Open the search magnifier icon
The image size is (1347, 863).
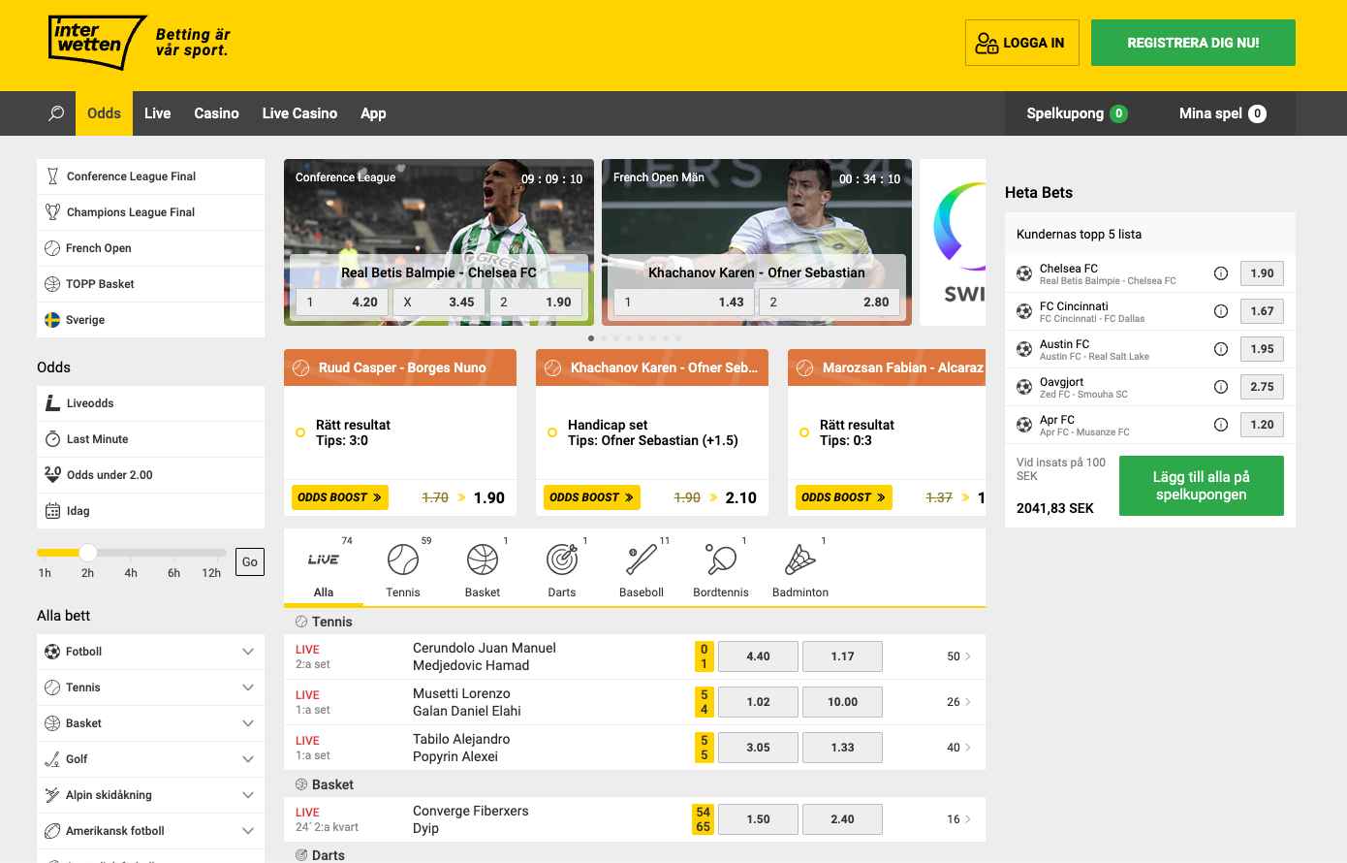coord(56,113)
